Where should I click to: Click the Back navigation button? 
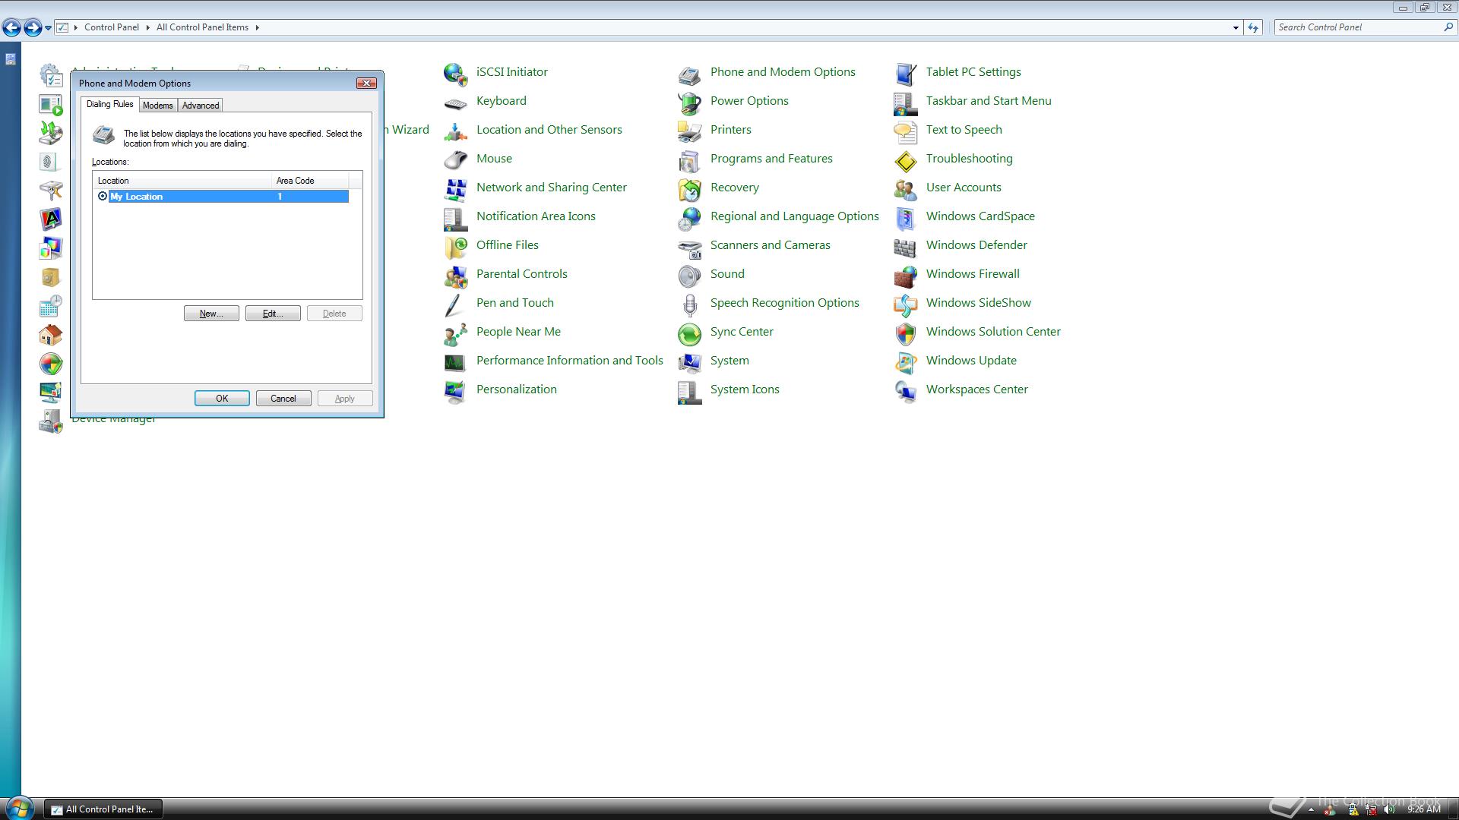tap(11, 28)
